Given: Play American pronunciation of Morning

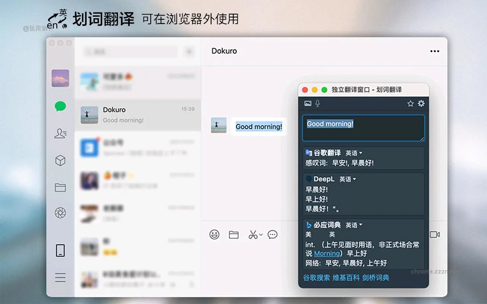Looking at the screenshot, I should point(308,235).
